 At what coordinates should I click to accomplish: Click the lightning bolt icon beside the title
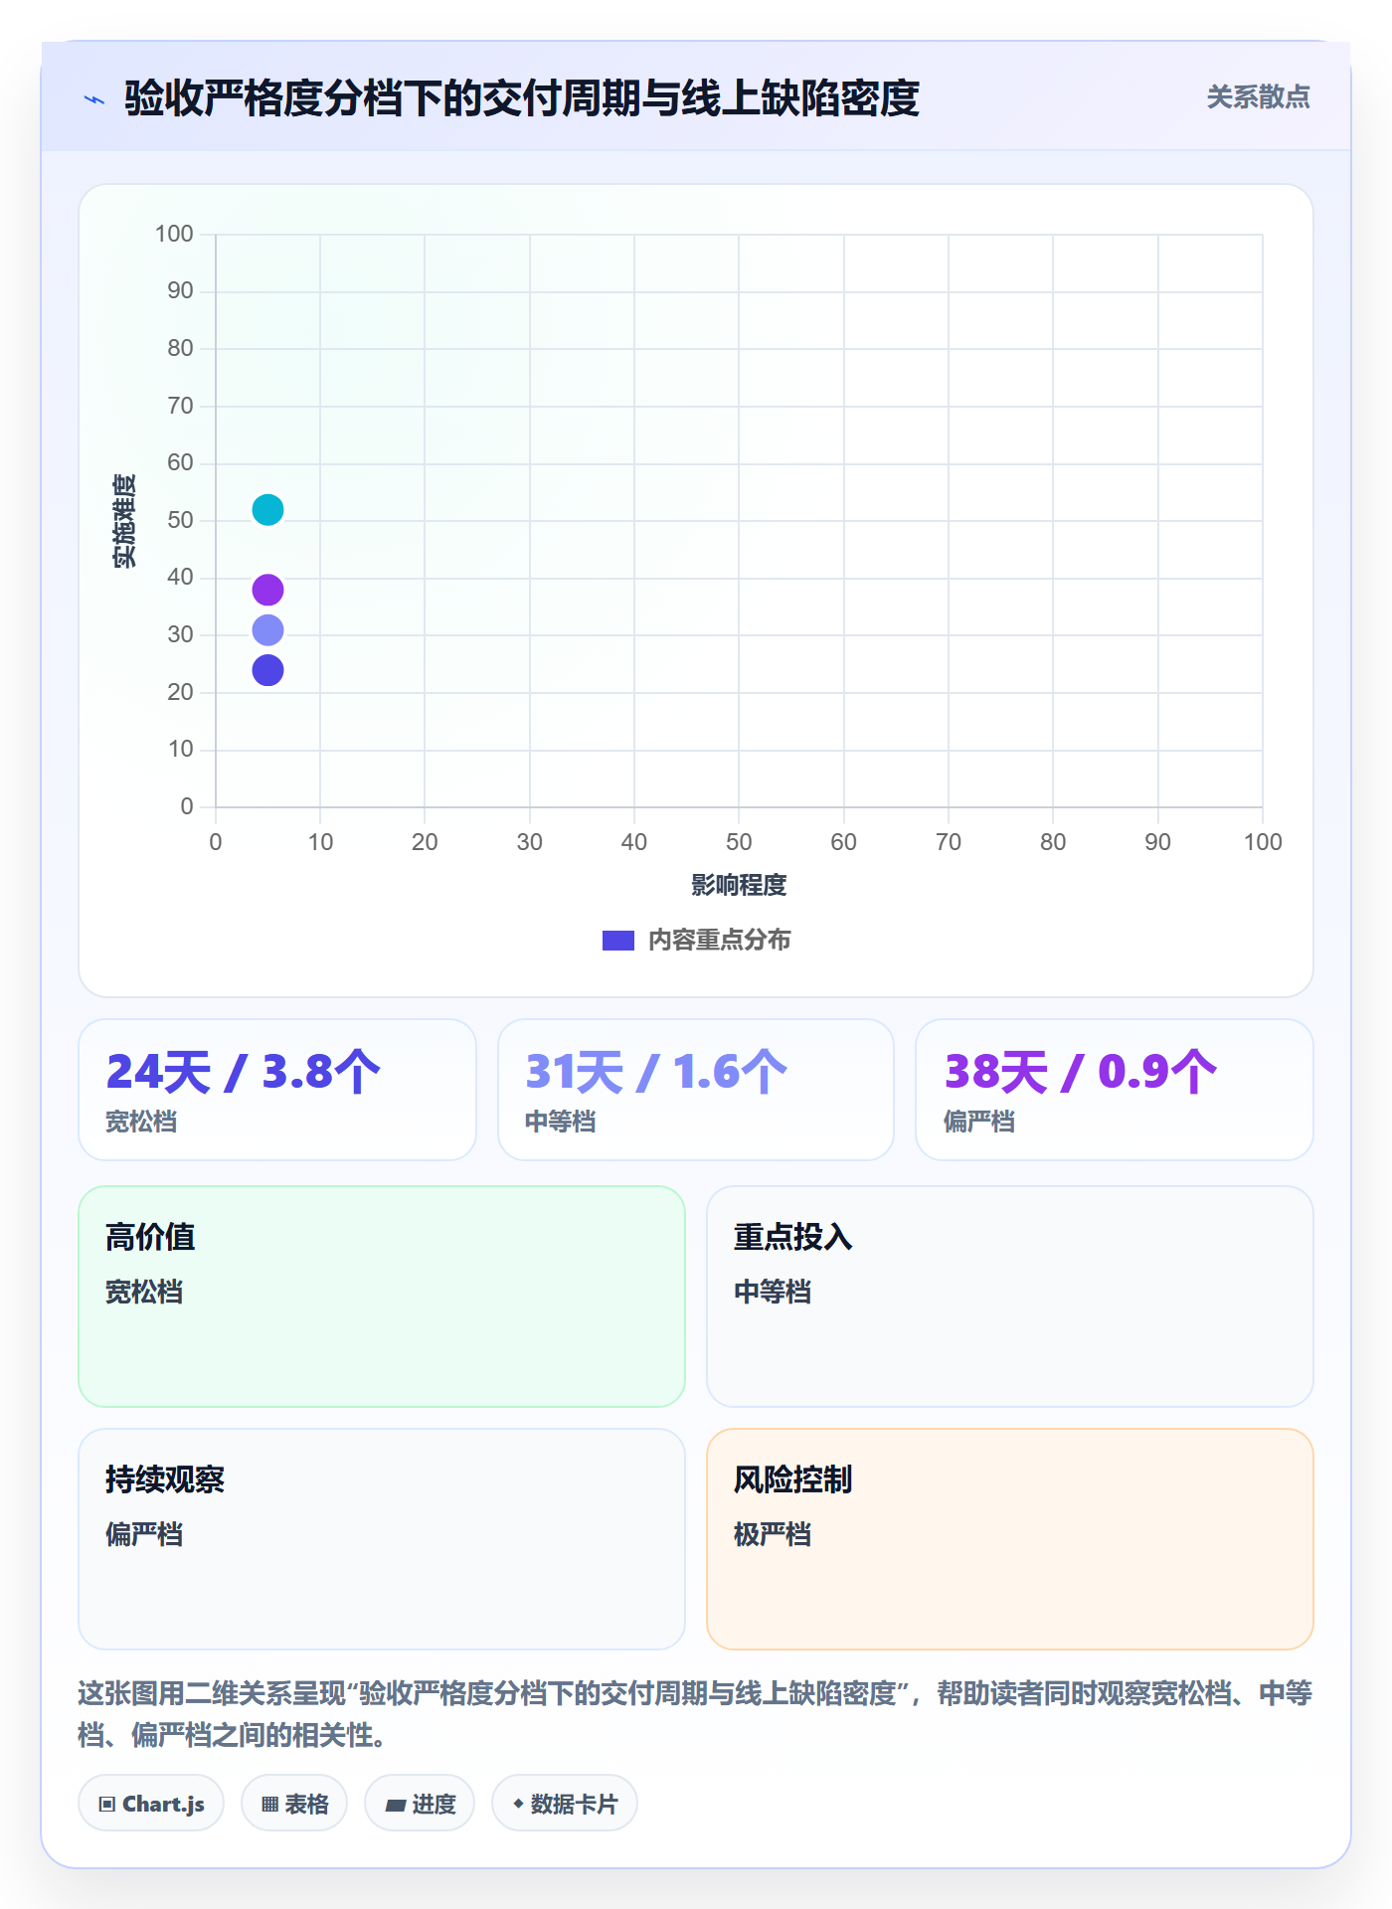[94, 99]
